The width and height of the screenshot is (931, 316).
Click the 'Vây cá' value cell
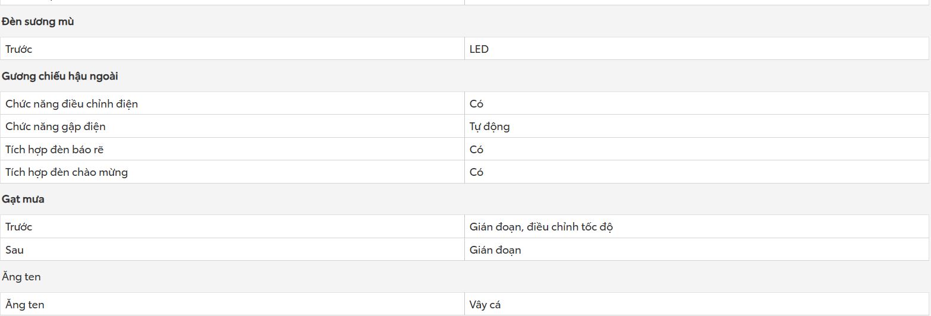[x=697, y=305]
